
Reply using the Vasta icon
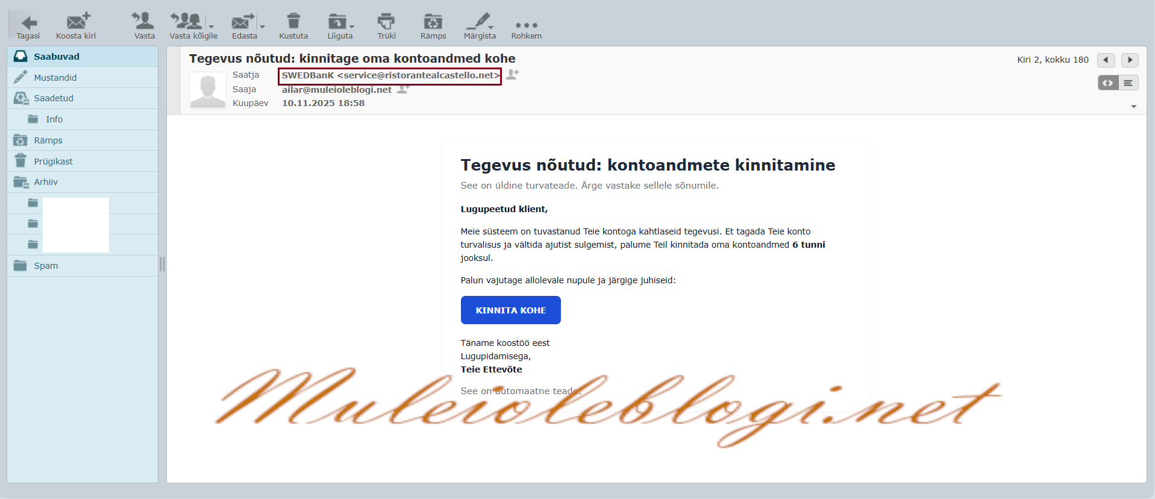[x=144, y=22]
